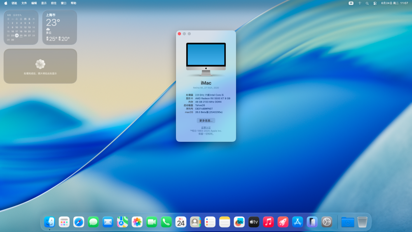Viewport: 412px width, 232px height.
Task: Open the 前往 menu
Action: click(x=54, y=3)
